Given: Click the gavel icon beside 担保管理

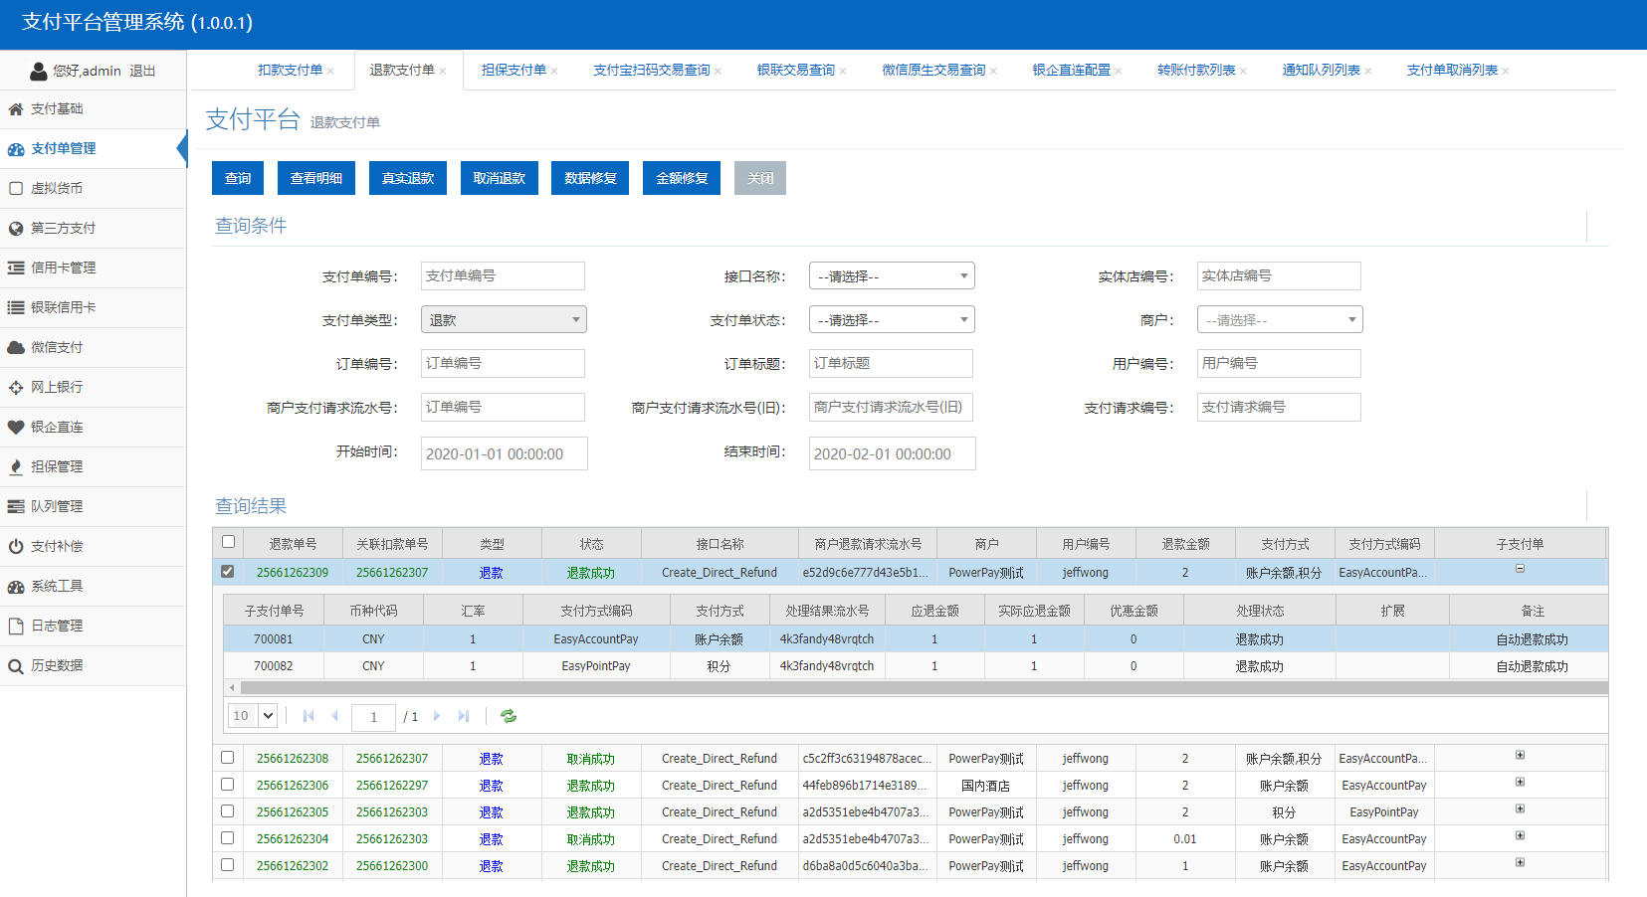Looking at the screenshot, I should [16, 467].
